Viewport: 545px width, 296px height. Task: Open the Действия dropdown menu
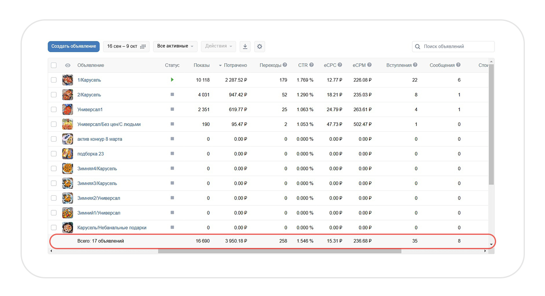(x=218, y=46)
